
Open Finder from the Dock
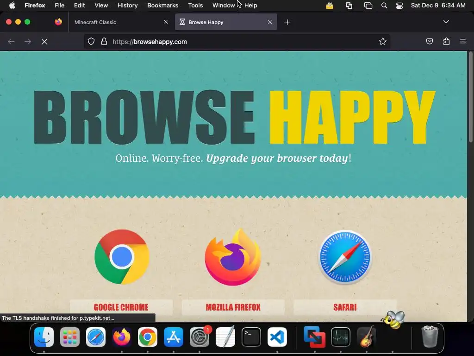coord(44,337)
